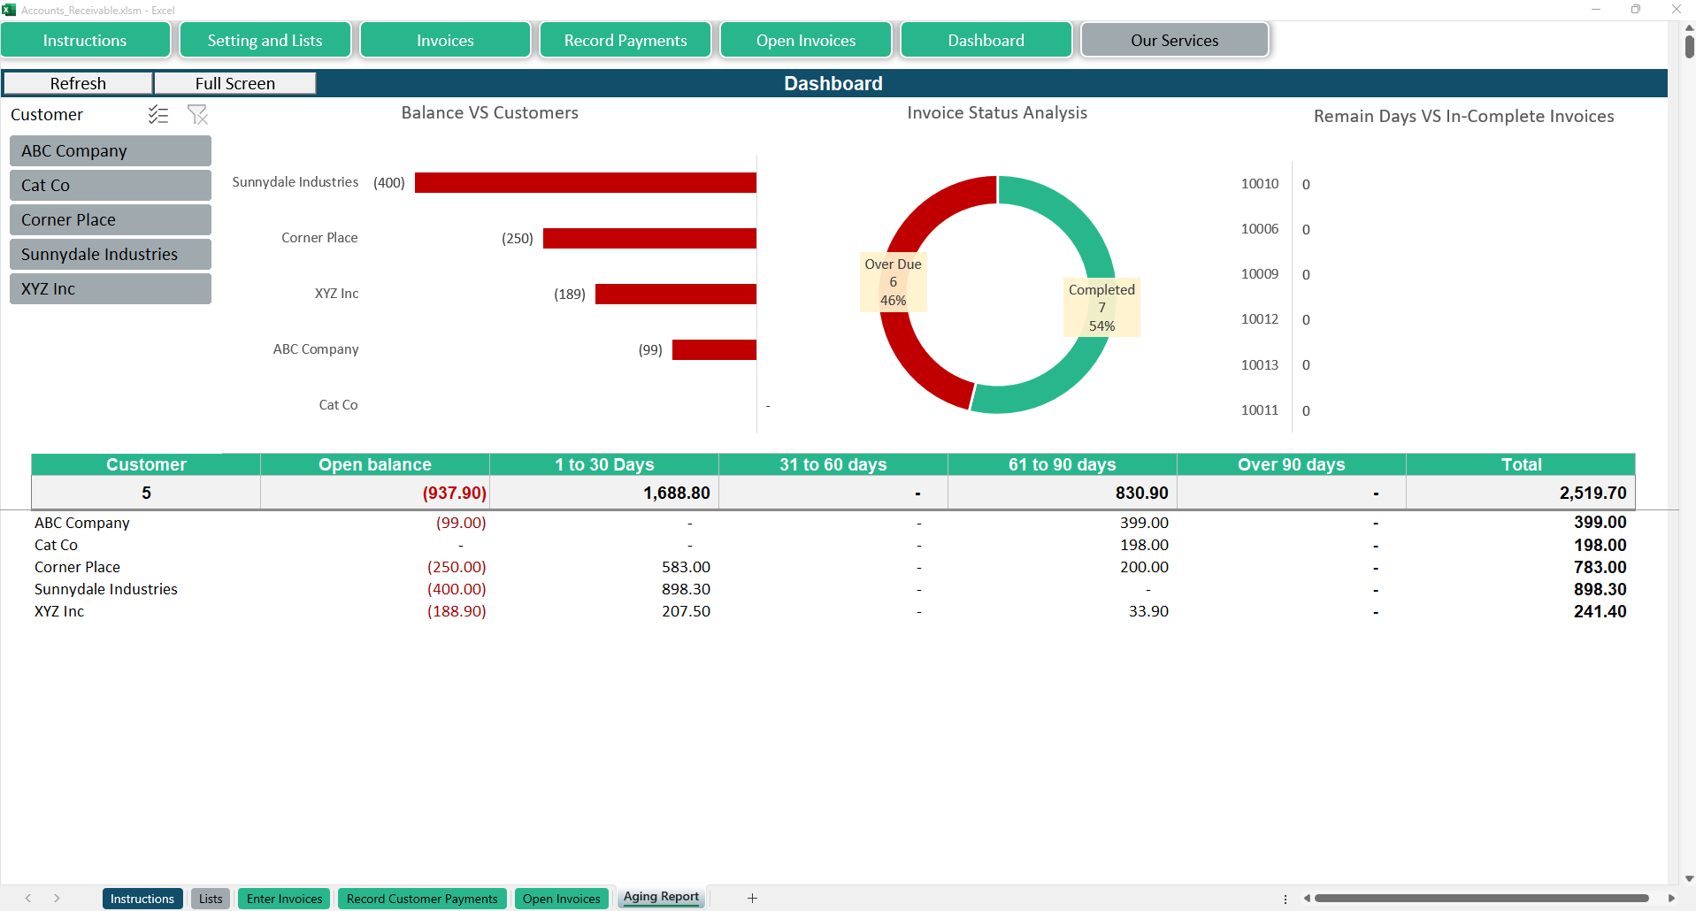Open the Our Services navigation button
The width and height of the screenshot is (1696, 911).
pyautogui.click(x=1174, y=41)
